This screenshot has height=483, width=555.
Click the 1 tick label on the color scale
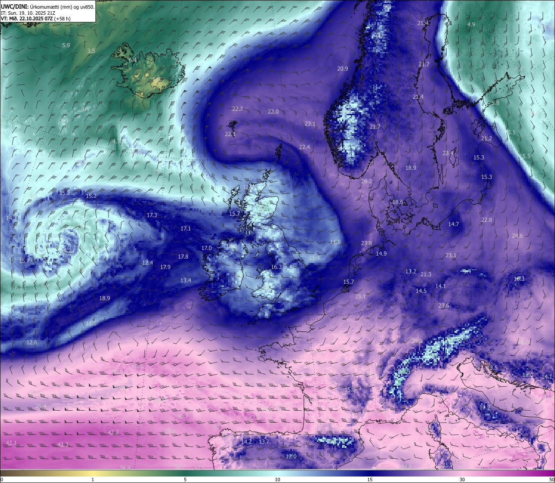pos(93,480)
